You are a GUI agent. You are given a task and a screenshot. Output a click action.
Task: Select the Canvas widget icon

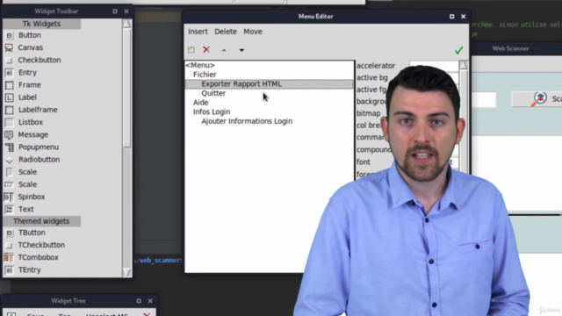(x=10, y=47)
